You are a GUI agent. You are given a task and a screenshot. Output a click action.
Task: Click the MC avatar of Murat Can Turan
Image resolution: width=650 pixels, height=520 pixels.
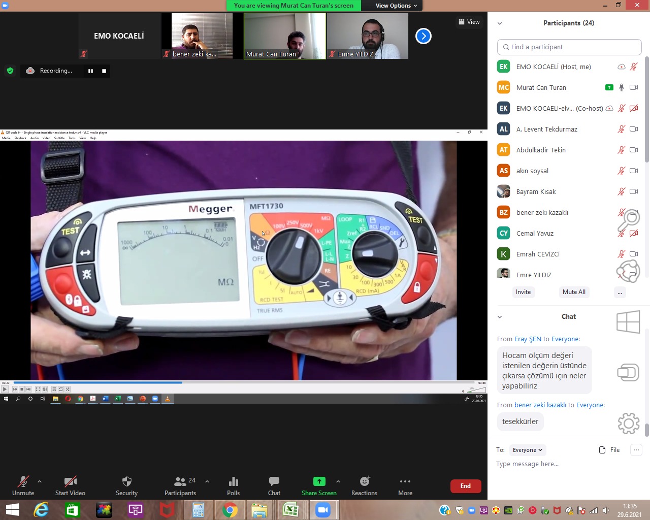point(503,87)
